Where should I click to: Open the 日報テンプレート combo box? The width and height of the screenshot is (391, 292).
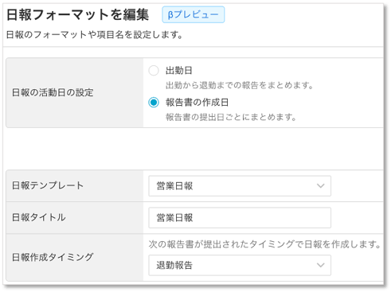(240, 186)
